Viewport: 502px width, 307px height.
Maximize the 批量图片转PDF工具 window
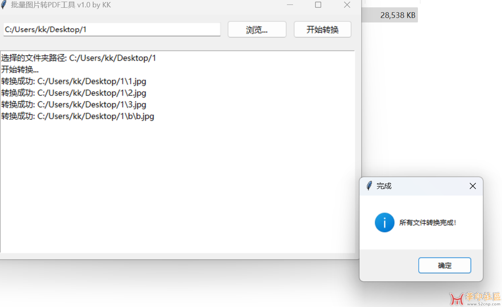(318, 5)
